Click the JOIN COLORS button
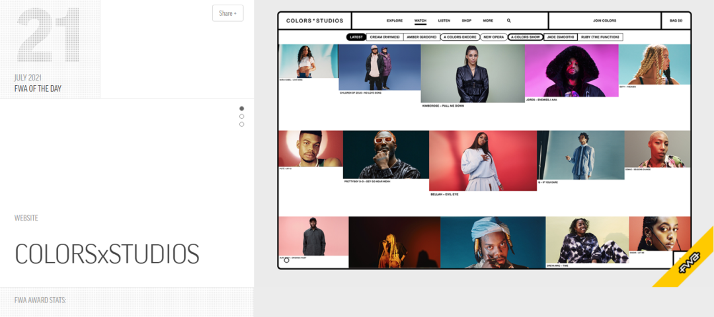The image size is (714, 317). (x=604, y=21)
